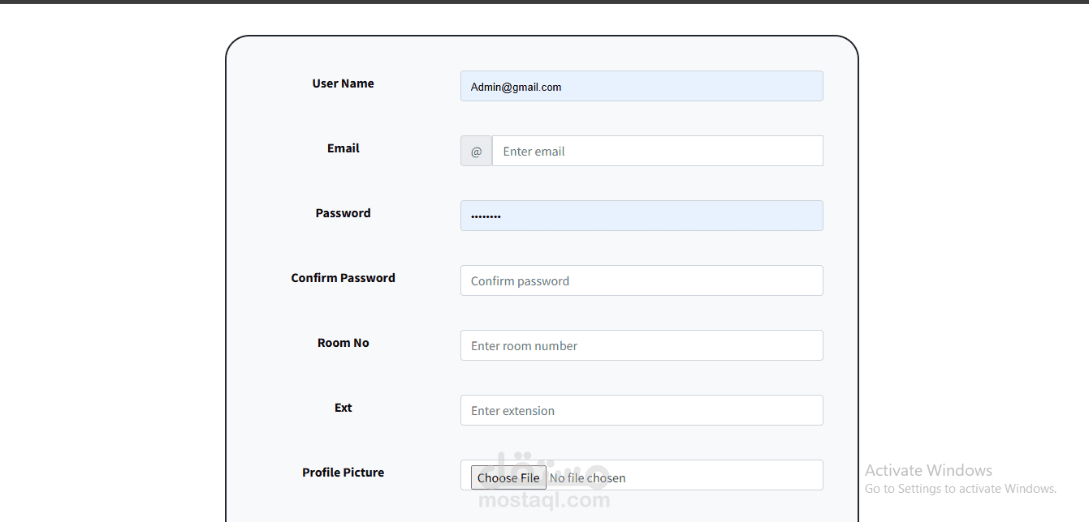The height and width of the screenshot is (522, 1089).
Task: Click into the Enter email text box
Action: [657, 152]
